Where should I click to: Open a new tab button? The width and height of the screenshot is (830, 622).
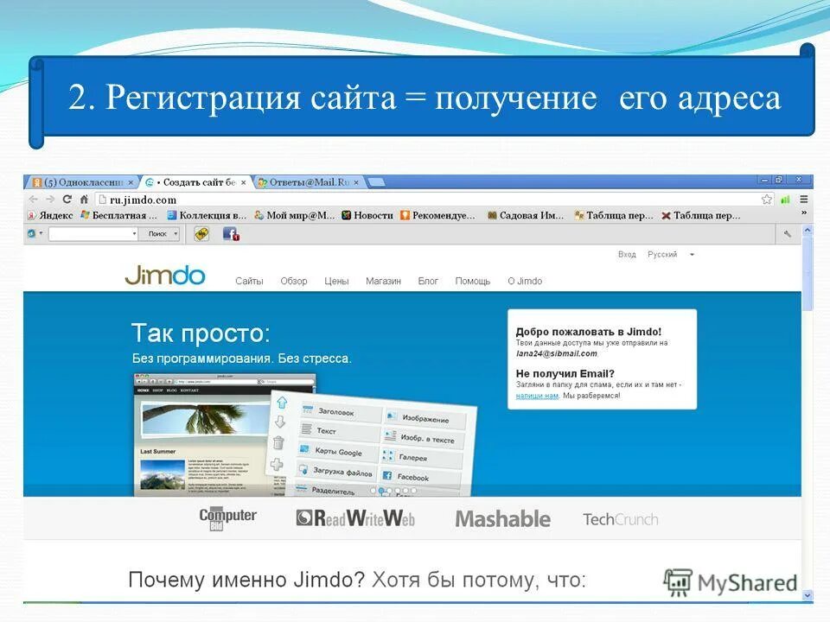click(x=376, y=182)
